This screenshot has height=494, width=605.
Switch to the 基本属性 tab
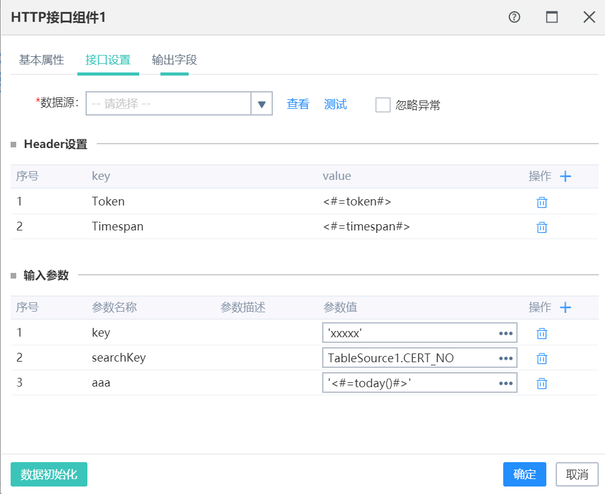pyautogui.click(x=42, y=60)
